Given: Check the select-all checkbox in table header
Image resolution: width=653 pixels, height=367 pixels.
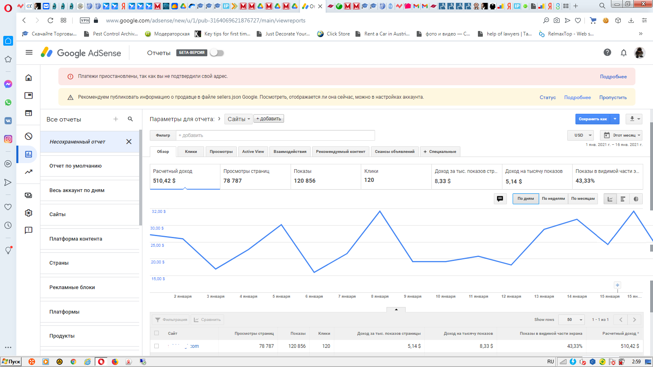Looking at the screenshot, I should [156, 333].
